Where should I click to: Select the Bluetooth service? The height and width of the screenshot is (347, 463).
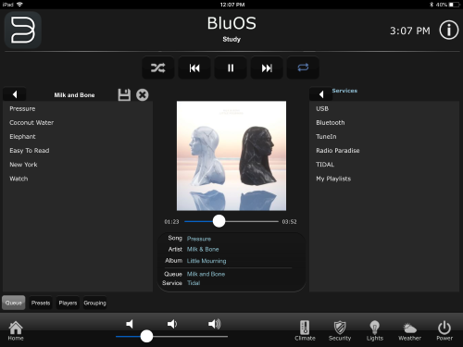pos(384,122)
